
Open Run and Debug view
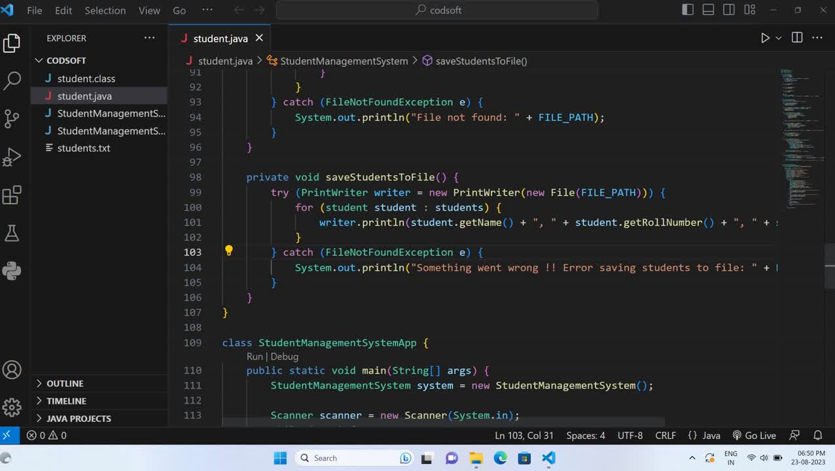(12, 157)
